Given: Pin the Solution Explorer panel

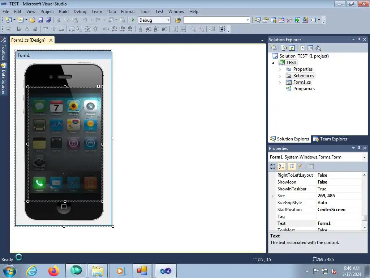Looking at the screenshot, I should point(359,39).
